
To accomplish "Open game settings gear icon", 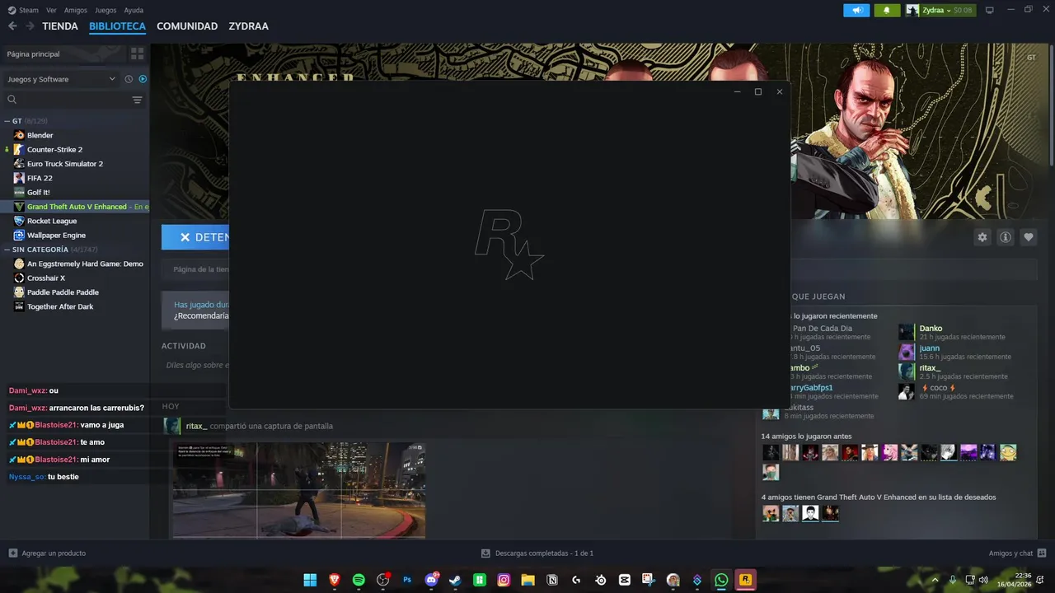I will pos(982,237).
